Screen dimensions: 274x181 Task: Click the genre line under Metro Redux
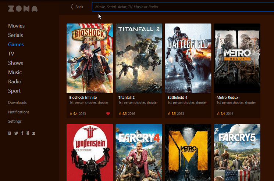pos(236,103)
